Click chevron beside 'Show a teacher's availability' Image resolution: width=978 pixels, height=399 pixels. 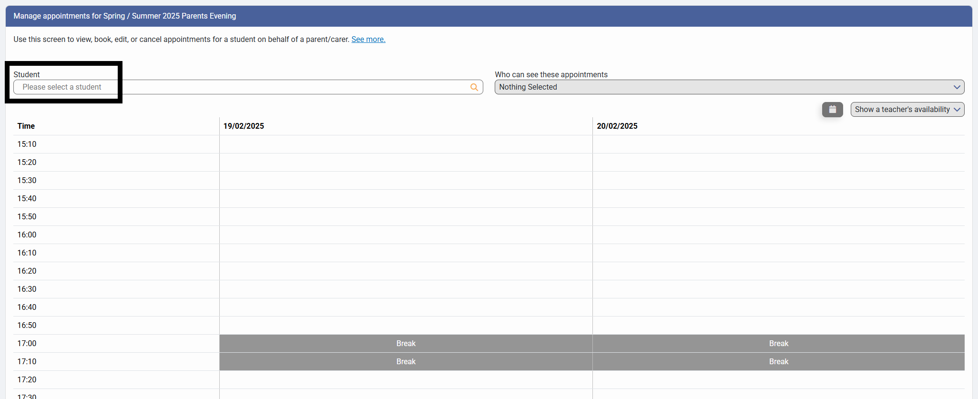[957, 110]
